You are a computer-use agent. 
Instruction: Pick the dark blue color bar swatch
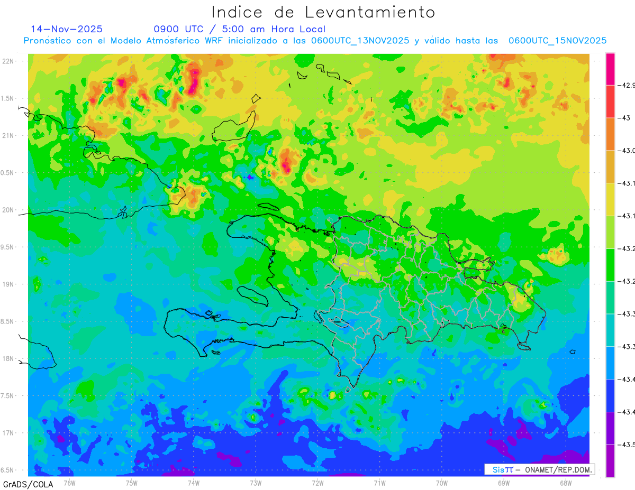[x=610, y=395]
